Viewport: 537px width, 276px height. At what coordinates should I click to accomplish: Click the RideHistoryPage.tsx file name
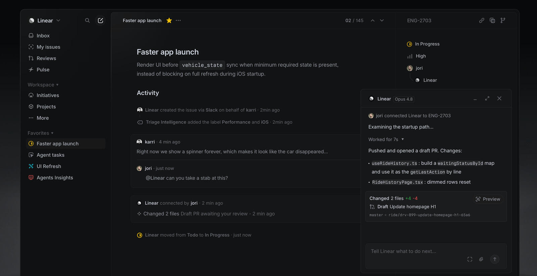pos(397,182)
